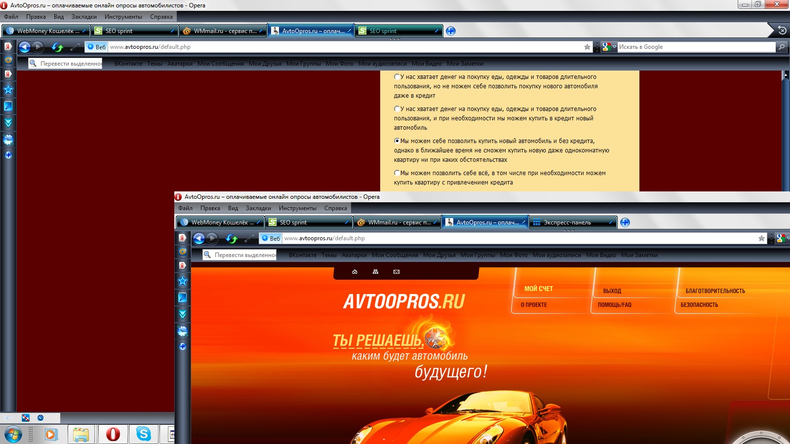This screenshot has width=790, height=444.
Task: Open the Windows Start menu
Action: (x=13, y=435)
